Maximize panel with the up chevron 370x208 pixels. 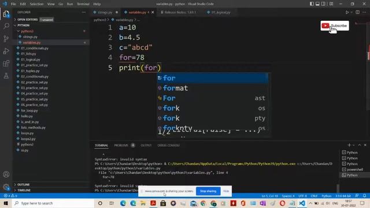360,145
